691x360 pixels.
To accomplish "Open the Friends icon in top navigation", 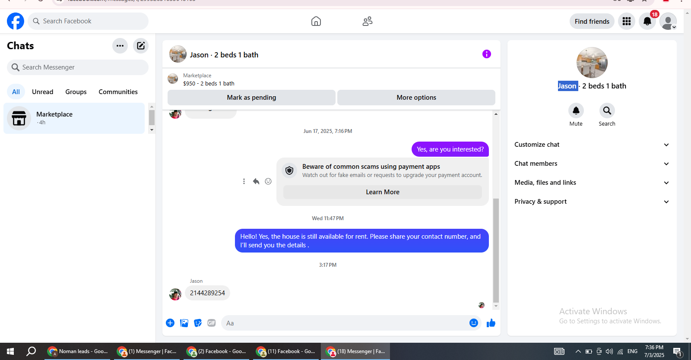I will [x=368, y=21].
